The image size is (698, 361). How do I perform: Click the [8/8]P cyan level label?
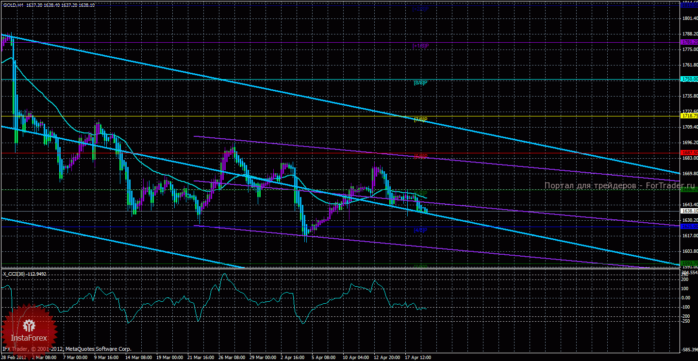click(x=420, y=82)
